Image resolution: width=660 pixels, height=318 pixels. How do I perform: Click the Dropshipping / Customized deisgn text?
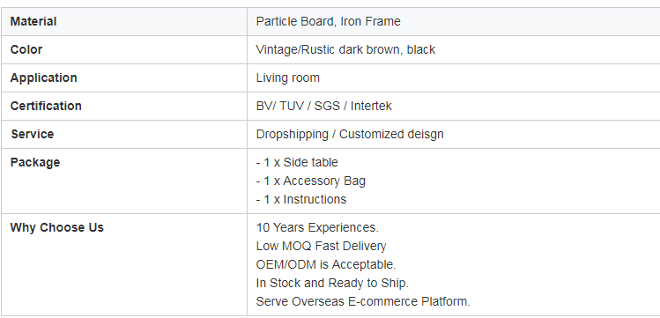point(350,134)
